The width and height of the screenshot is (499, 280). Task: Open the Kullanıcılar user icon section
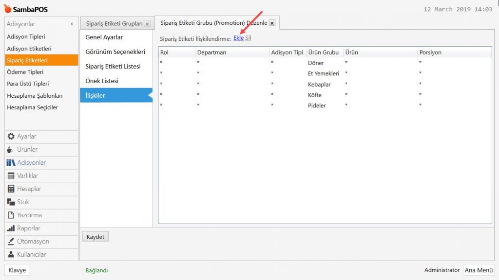11,255
